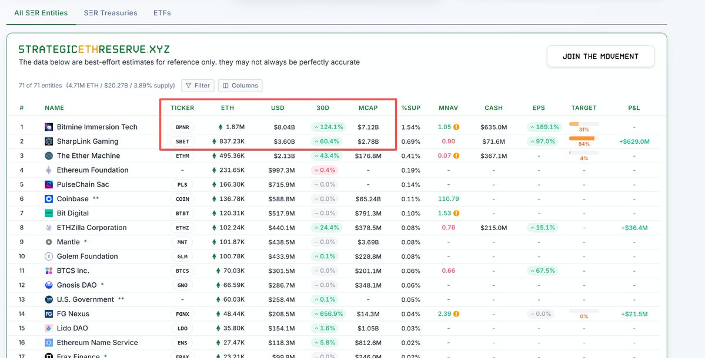The width and height of the screenshot is (705, 358).
Task: Click the Ethereum Name Service logo icon
Action: click(49, 342)
